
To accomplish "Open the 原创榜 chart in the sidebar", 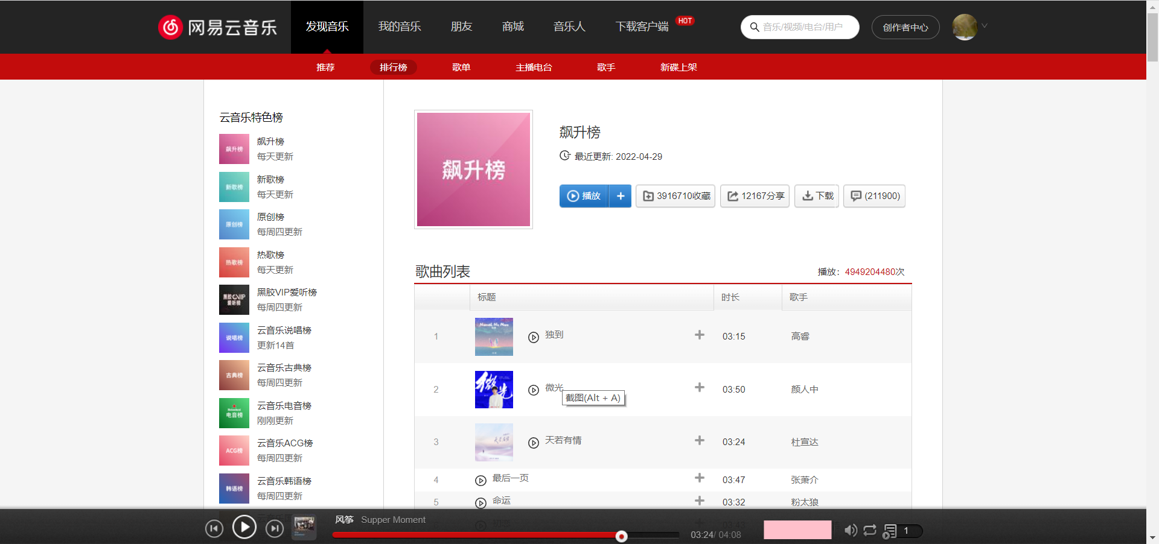I will tap(270, 217).
